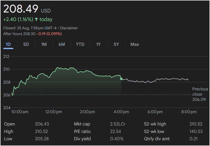Show the Max time range chart
210x146 pixels.
[x=135, y=44]
